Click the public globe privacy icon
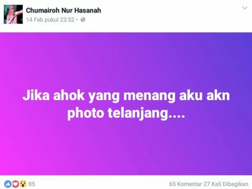The image size is (252, 189). click(83, 20)
